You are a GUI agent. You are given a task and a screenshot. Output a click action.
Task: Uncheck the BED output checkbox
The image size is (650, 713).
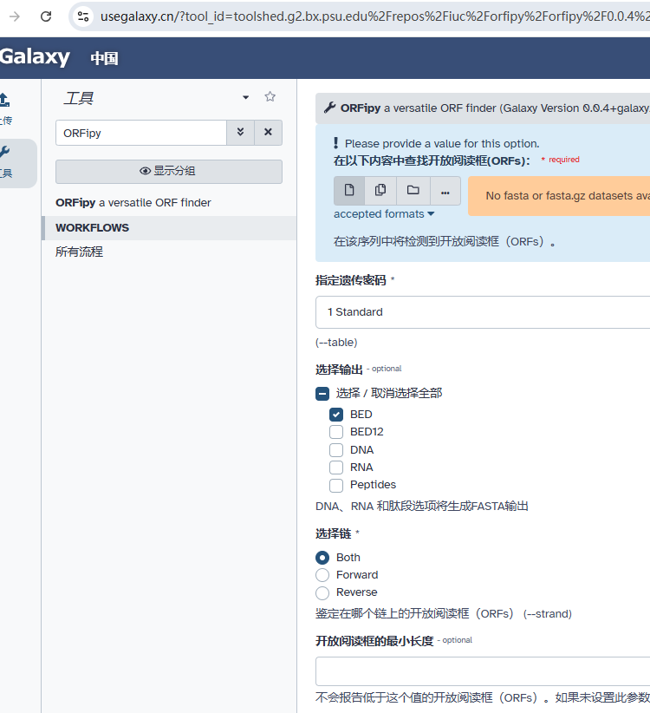coord(335,414)
